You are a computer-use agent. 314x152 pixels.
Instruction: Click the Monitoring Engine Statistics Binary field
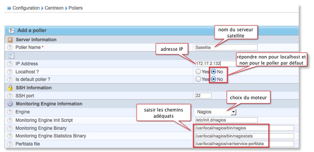tap(244, 136)
